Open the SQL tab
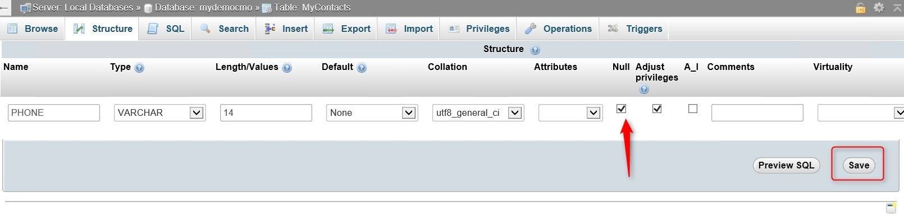This screenshot has height=220, width=904. (166, 29)
